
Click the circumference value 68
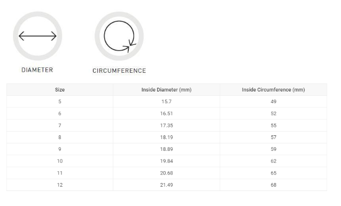pyautogui.click(x=273, y=185)
